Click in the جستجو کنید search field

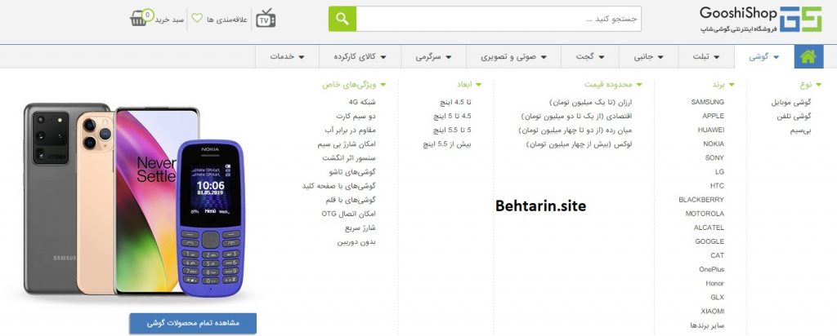coord(499,19)
